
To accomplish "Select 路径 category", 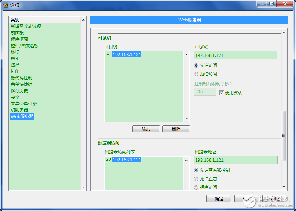I will coord(15,65).
